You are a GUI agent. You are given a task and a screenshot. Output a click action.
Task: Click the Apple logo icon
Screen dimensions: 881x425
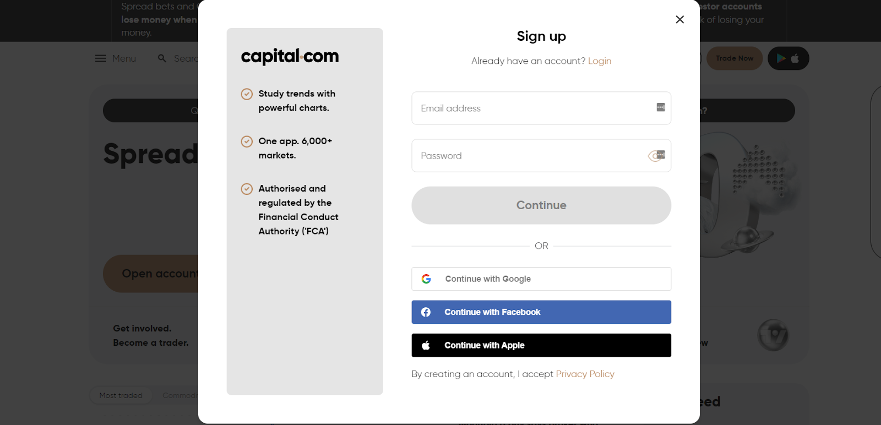pyautogui.click(x=426, y=345)
